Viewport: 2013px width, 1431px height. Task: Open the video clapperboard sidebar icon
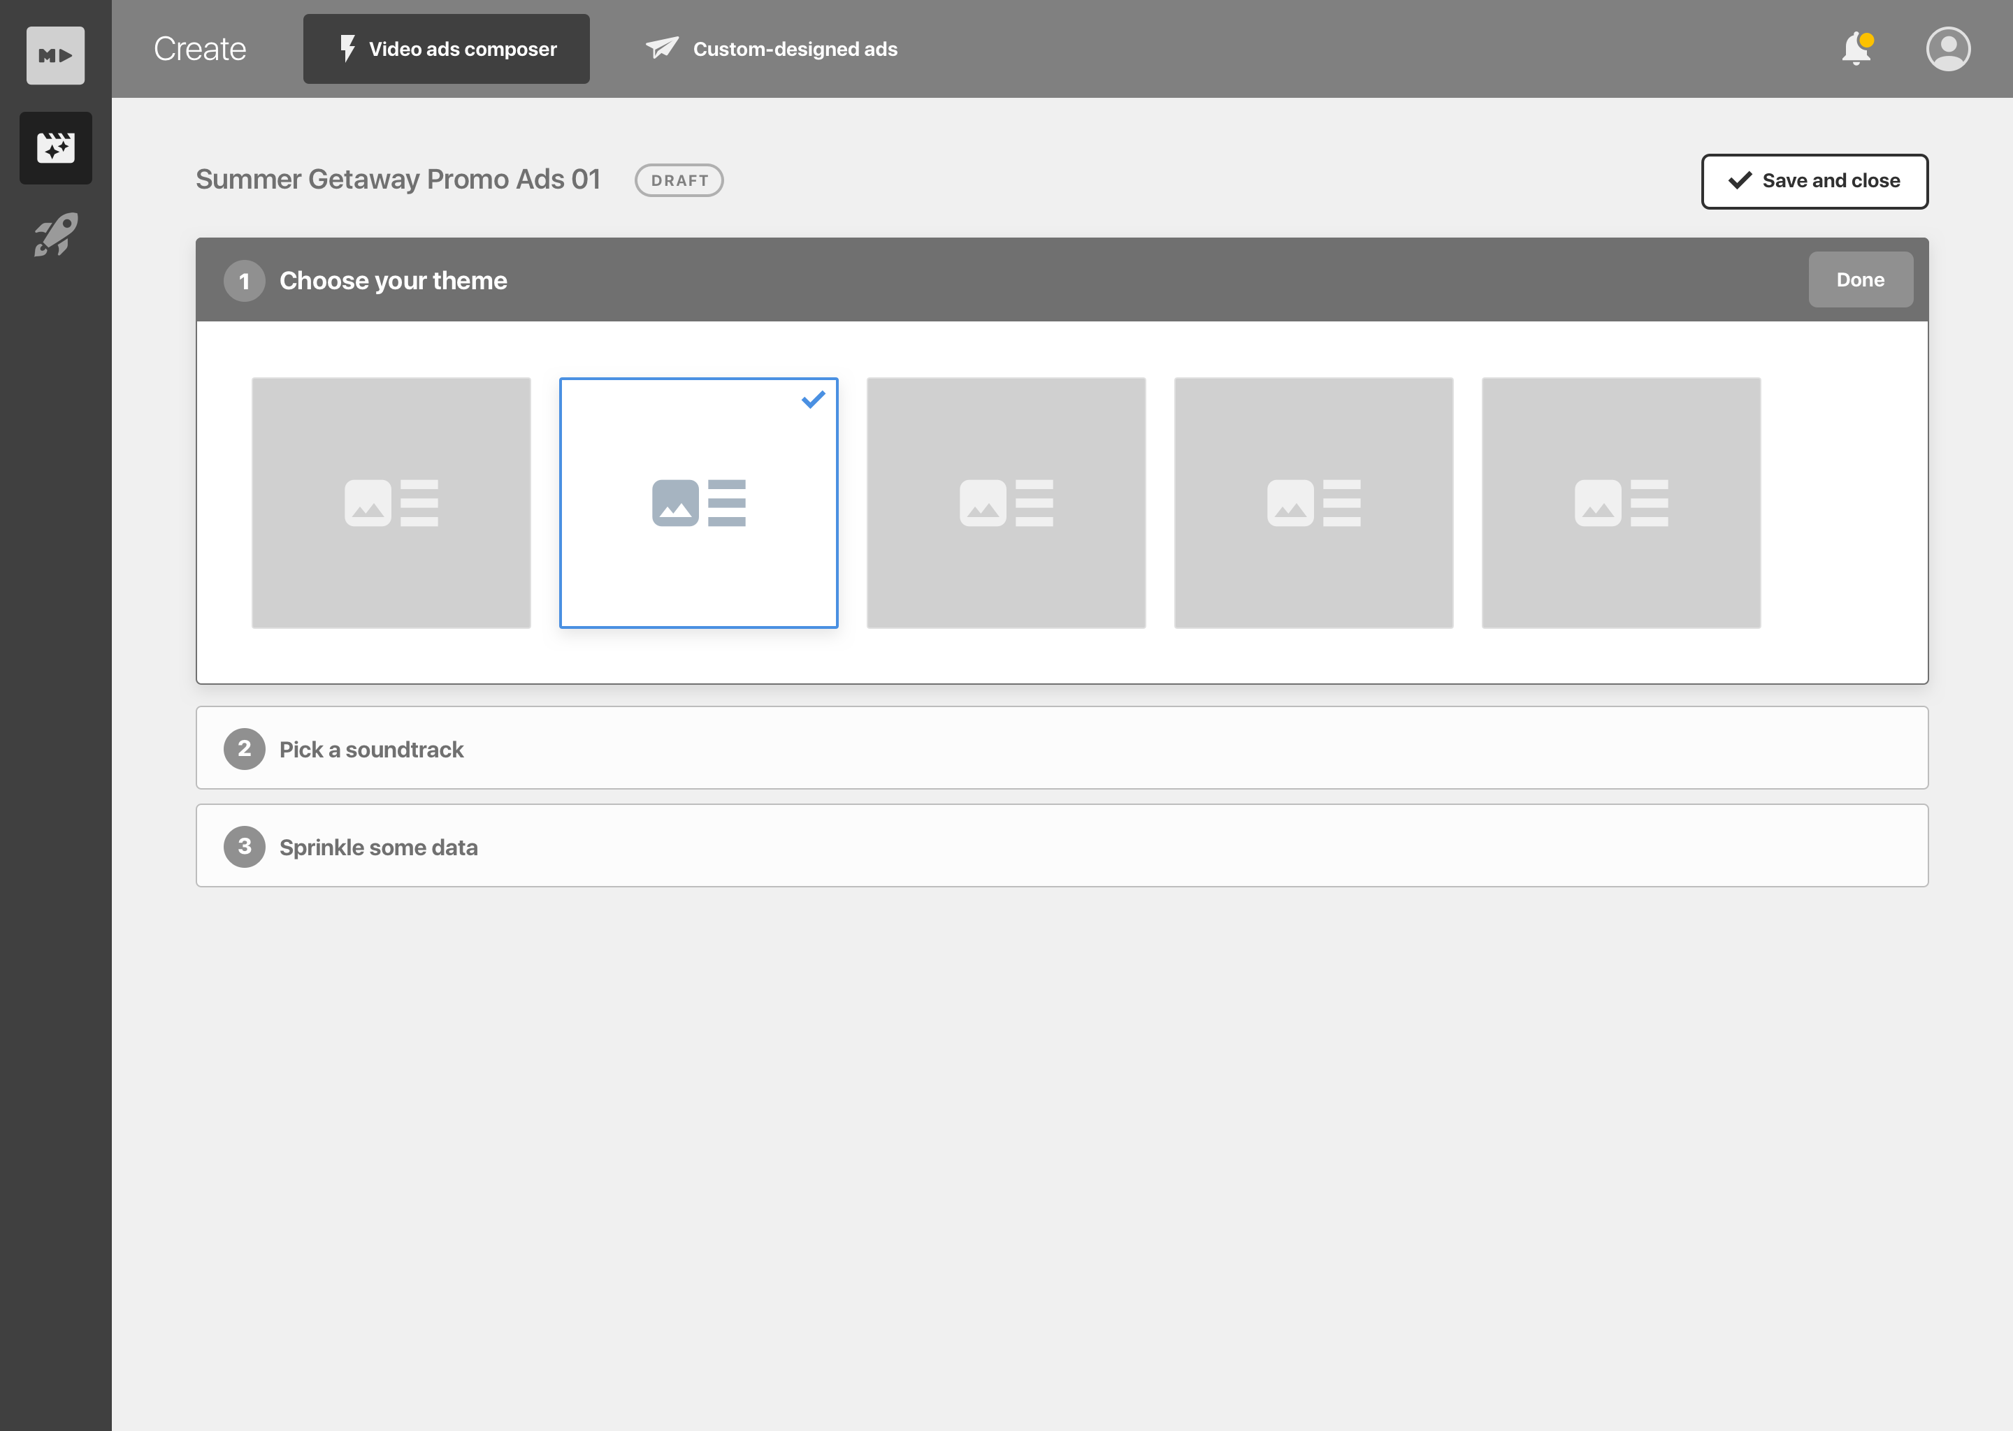click(55, 148)
